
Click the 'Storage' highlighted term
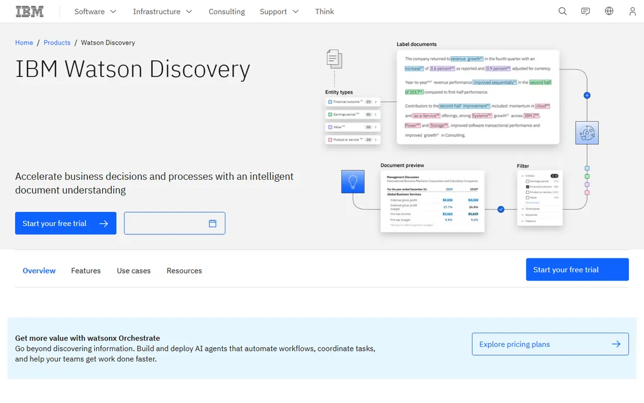[x=439, y=126]
